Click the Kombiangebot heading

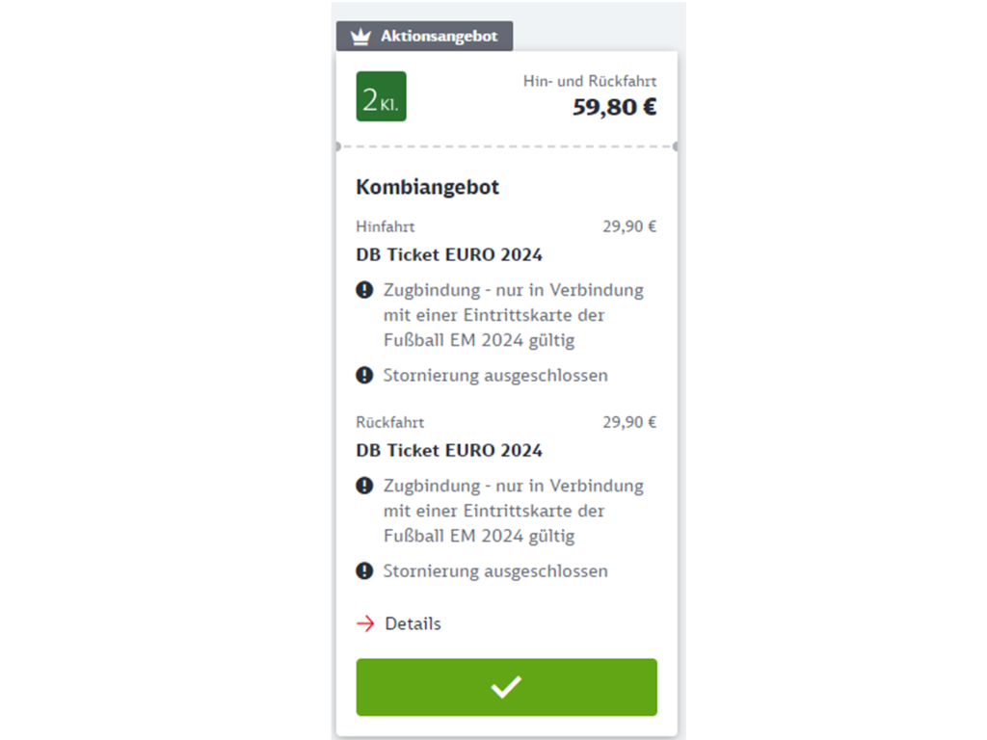[x=428, y=187]
